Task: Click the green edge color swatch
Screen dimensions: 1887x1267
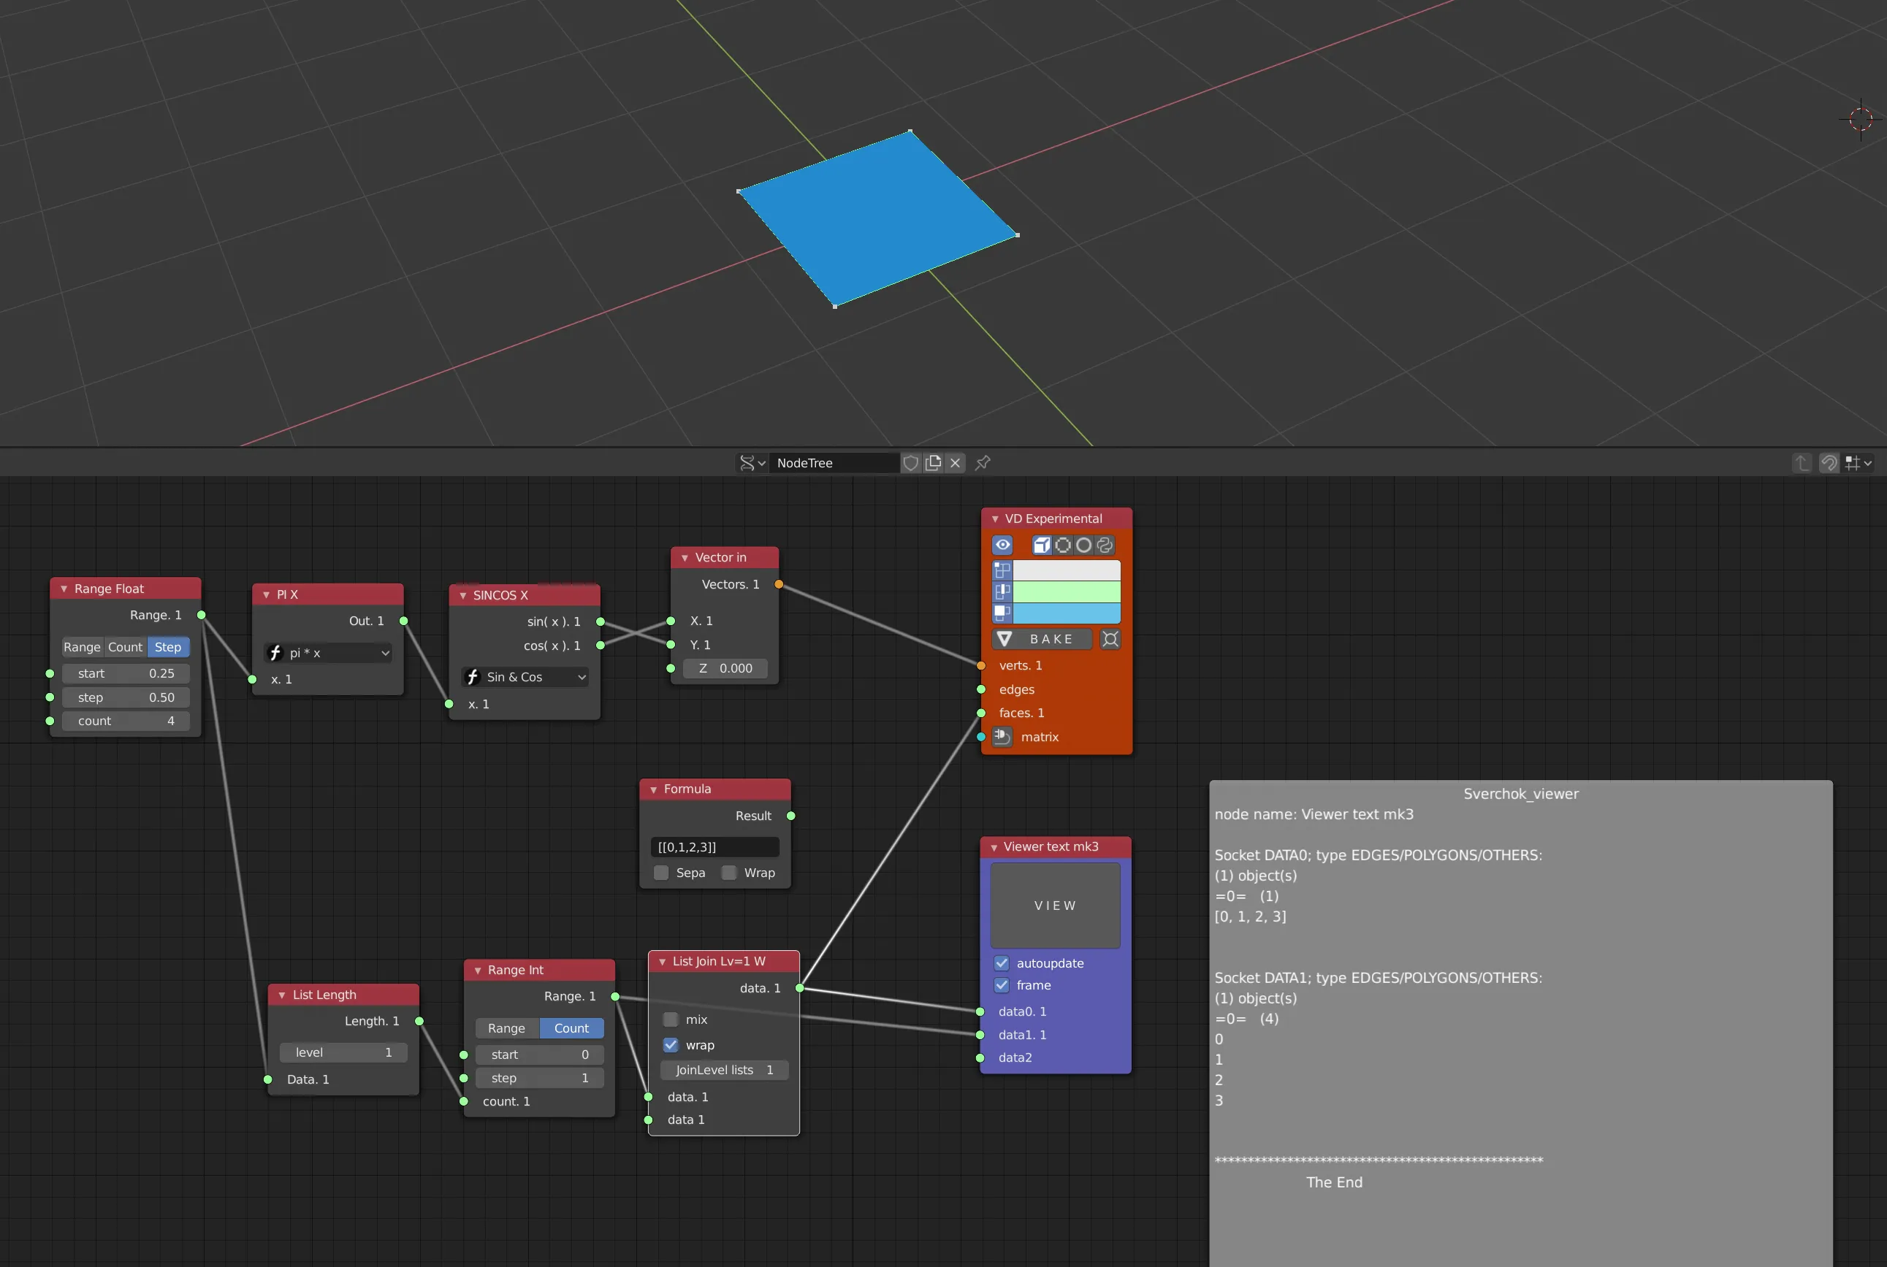Action: (1066, 592)
